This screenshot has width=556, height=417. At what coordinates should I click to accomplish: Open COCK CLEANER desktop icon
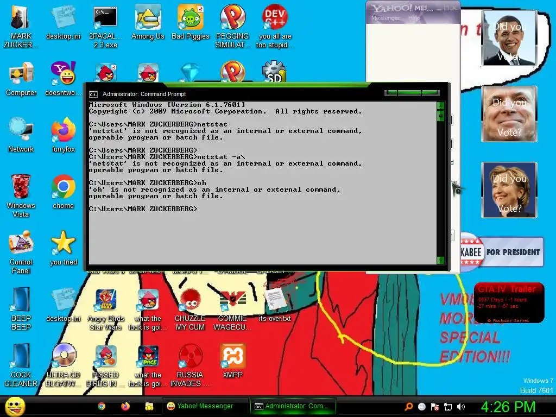coord(21,365)
